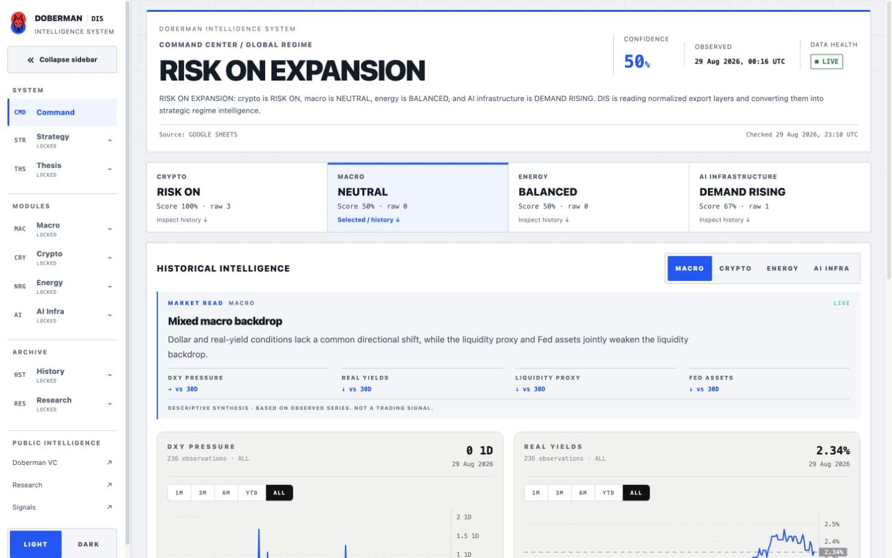Inspect history on AI Infrastructure card
Viewport: 892px width, 558px height.
point(725,220)
